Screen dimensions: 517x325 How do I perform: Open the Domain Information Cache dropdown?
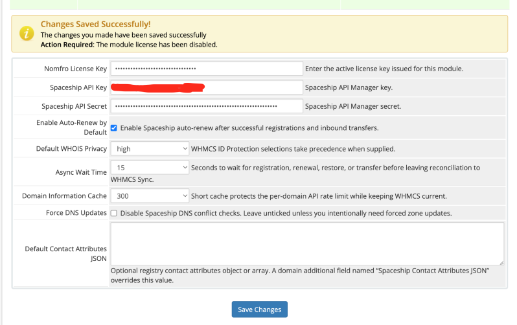150,196
